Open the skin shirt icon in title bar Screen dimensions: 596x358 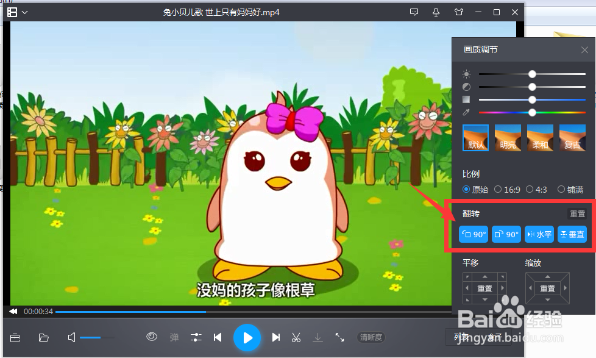[x=459, y=12]
